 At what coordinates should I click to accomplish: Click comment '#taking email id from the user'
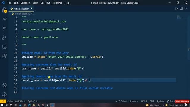coord(45,53)
